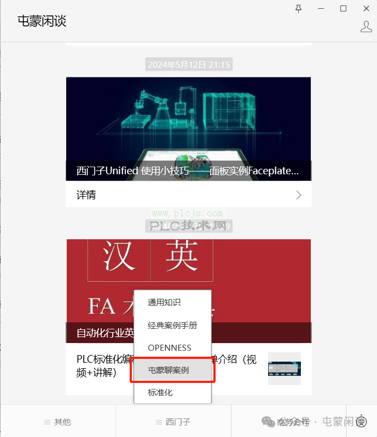Open the account profile icon

coord(366,27)
